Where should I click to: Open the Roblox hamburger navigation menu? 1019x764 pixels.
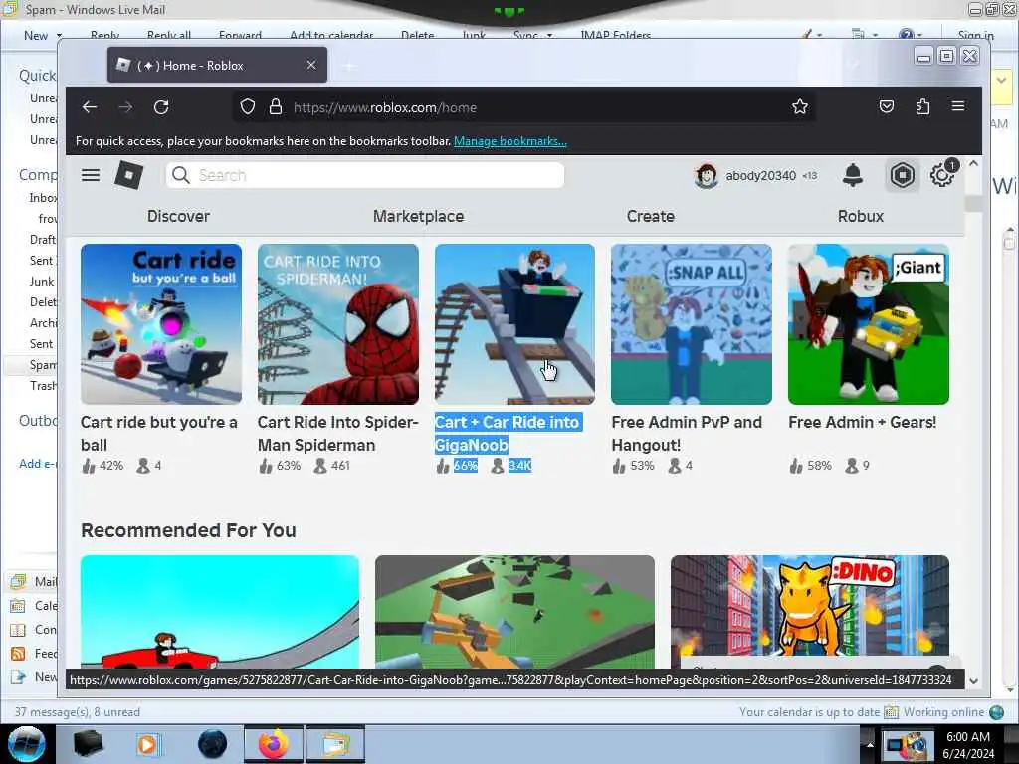(x=91, y=175)
